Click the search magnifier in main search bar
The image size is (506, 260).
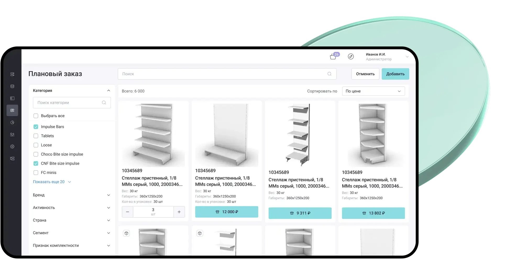pos(329,74)
